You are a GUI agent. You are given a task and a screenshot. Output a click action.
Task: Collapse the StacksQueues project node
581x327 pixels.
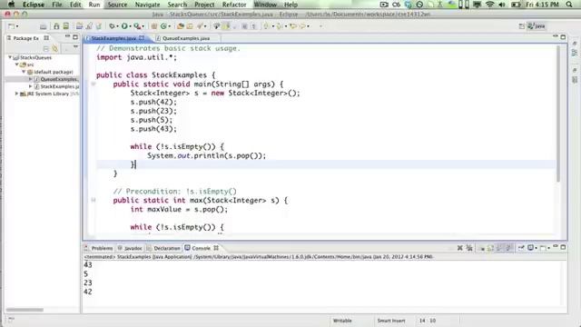pyautogui.click(x=10, y=57)
